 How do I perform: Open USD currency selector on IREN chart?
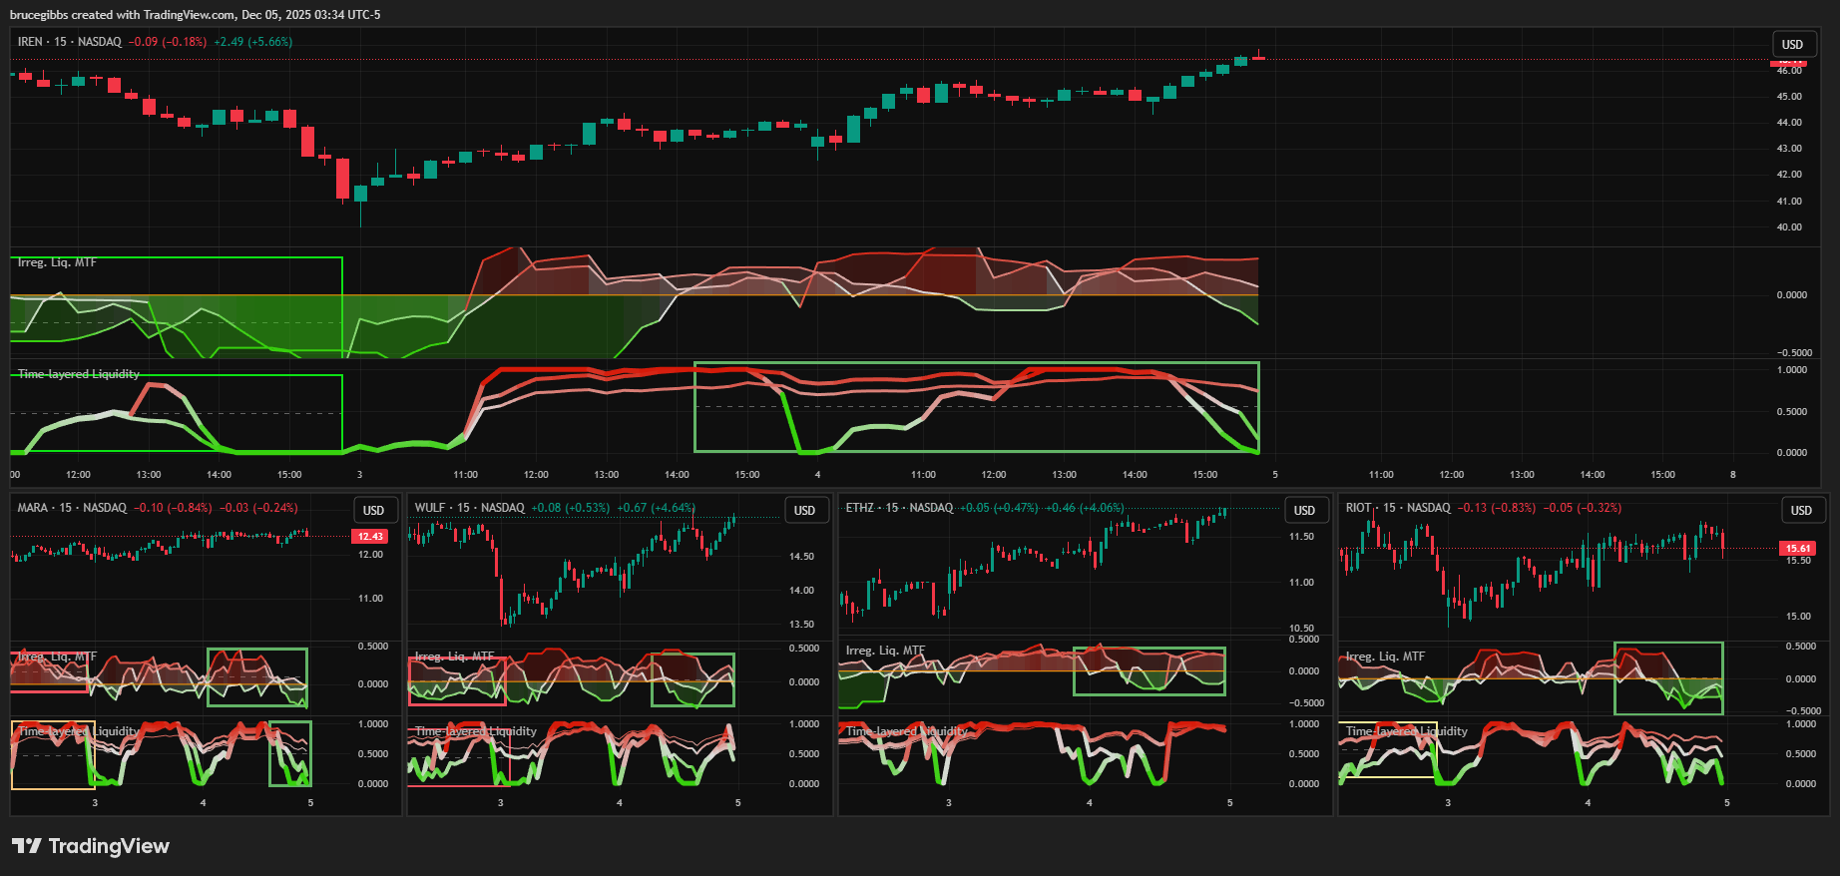point(1792,44)
